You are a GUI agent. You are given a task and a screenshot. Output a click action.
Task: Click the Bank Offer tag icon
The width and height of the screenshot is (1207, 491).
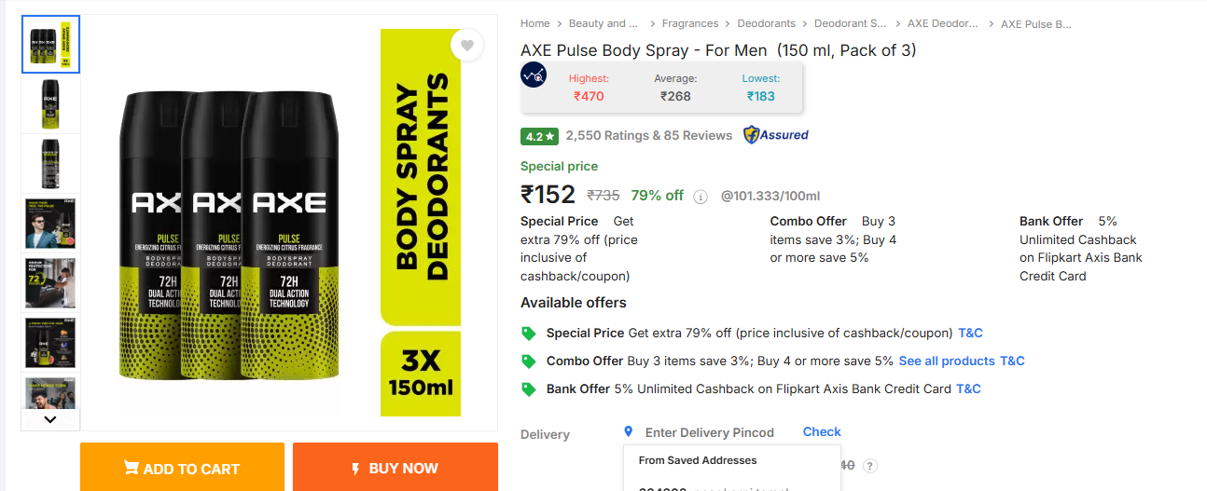point(529,389)
